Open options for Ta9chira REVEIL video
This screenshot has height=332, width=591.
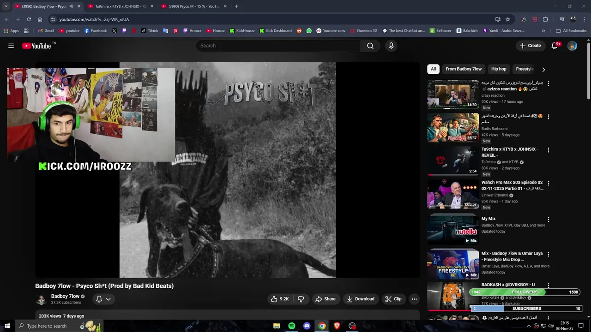(x=548, y=150)
